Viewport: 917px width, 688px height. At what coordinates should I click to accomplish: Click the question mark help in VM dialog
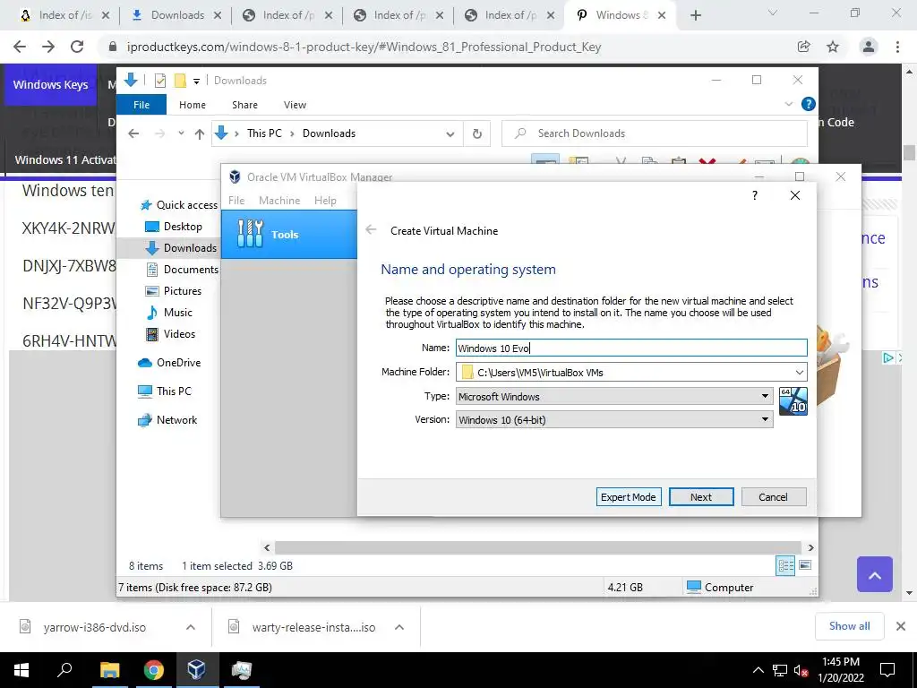pos(754,195)
